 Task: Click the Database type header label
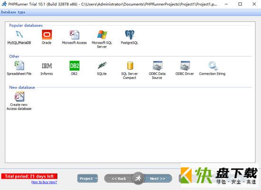click(13, 12)
